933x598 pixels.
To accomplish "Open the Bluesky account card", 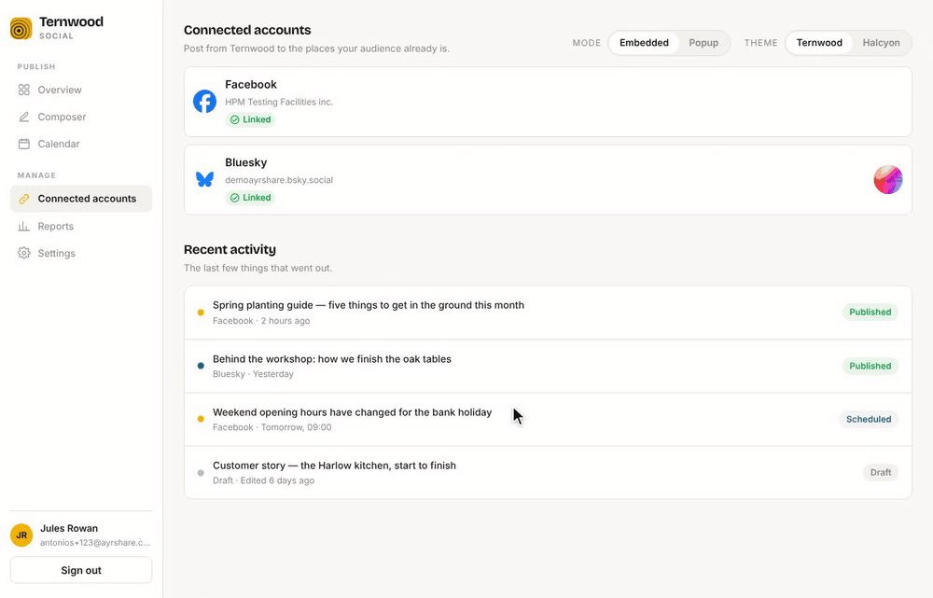I will 548,180.
